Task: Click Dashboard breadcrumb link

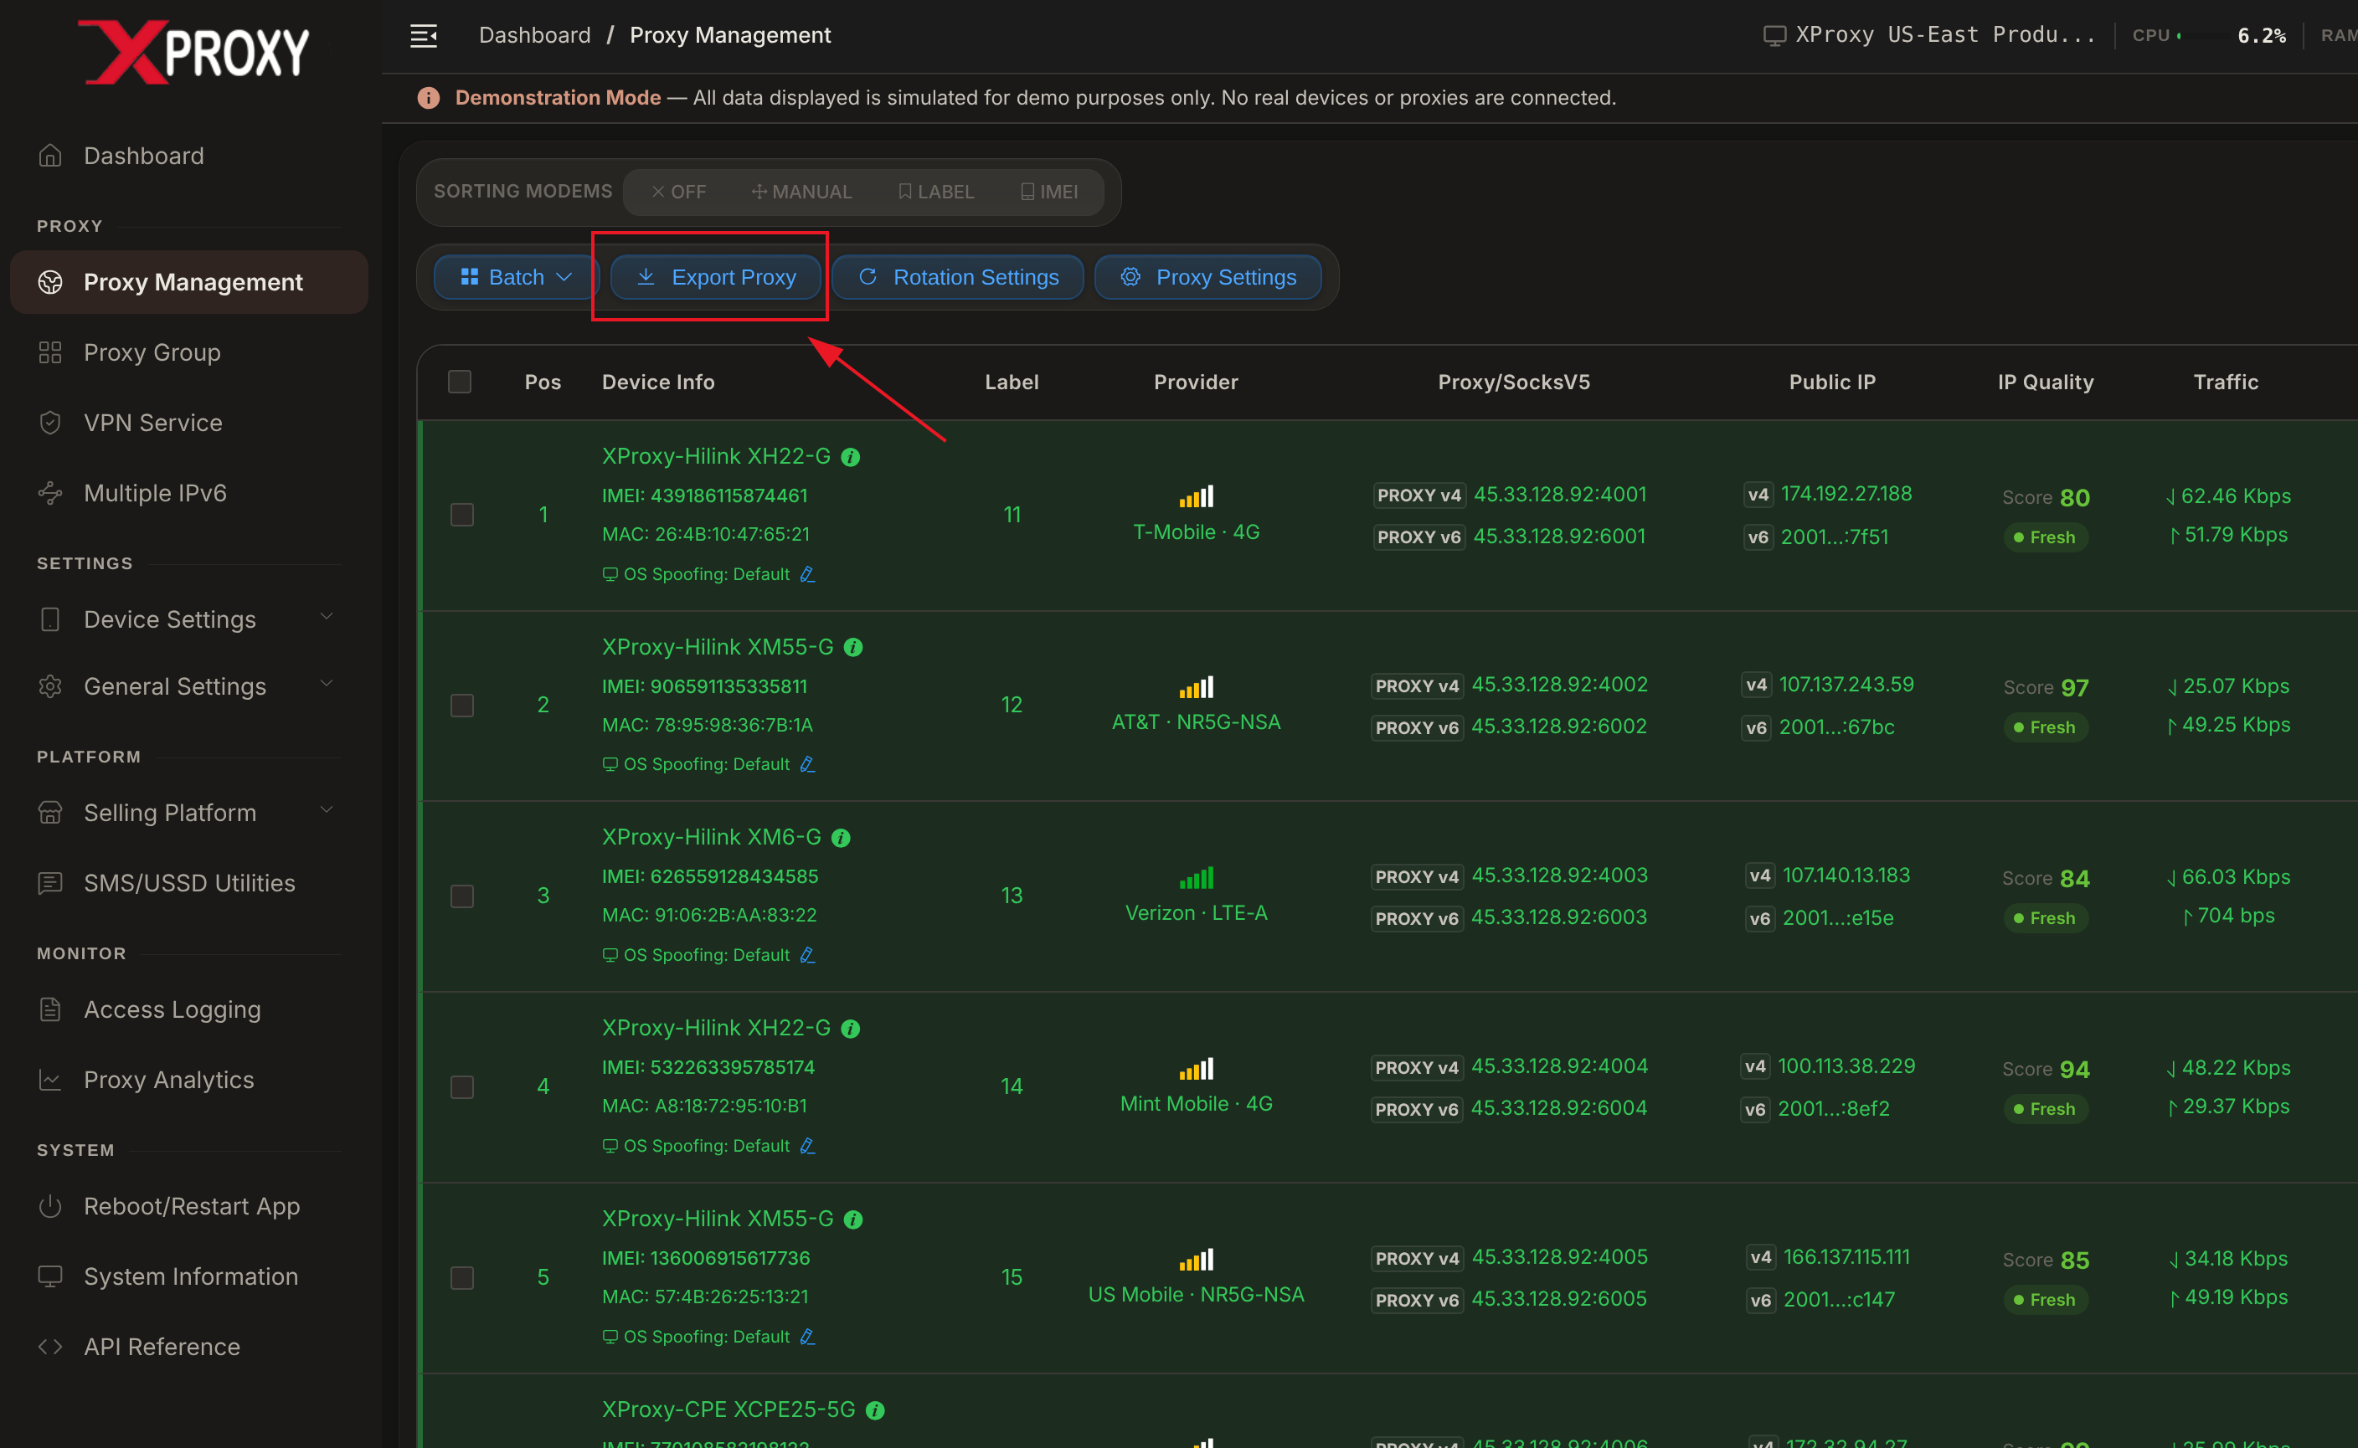Action: coord(534,35)
